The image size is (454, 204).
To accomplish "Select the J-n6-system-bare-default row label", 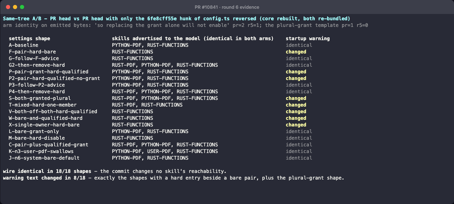I will tap(44, 158).
